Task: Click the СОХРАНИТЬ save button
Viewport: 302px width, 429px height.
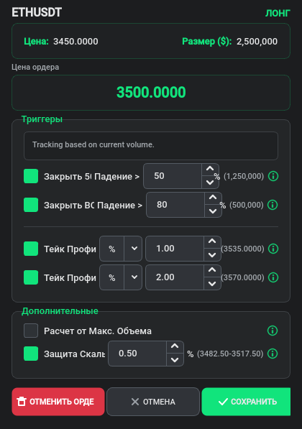Action: tap(246, 402)
